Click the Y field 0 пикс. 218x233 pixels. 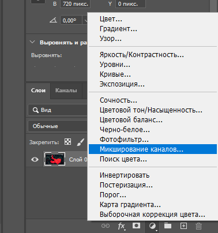[130, 3]
